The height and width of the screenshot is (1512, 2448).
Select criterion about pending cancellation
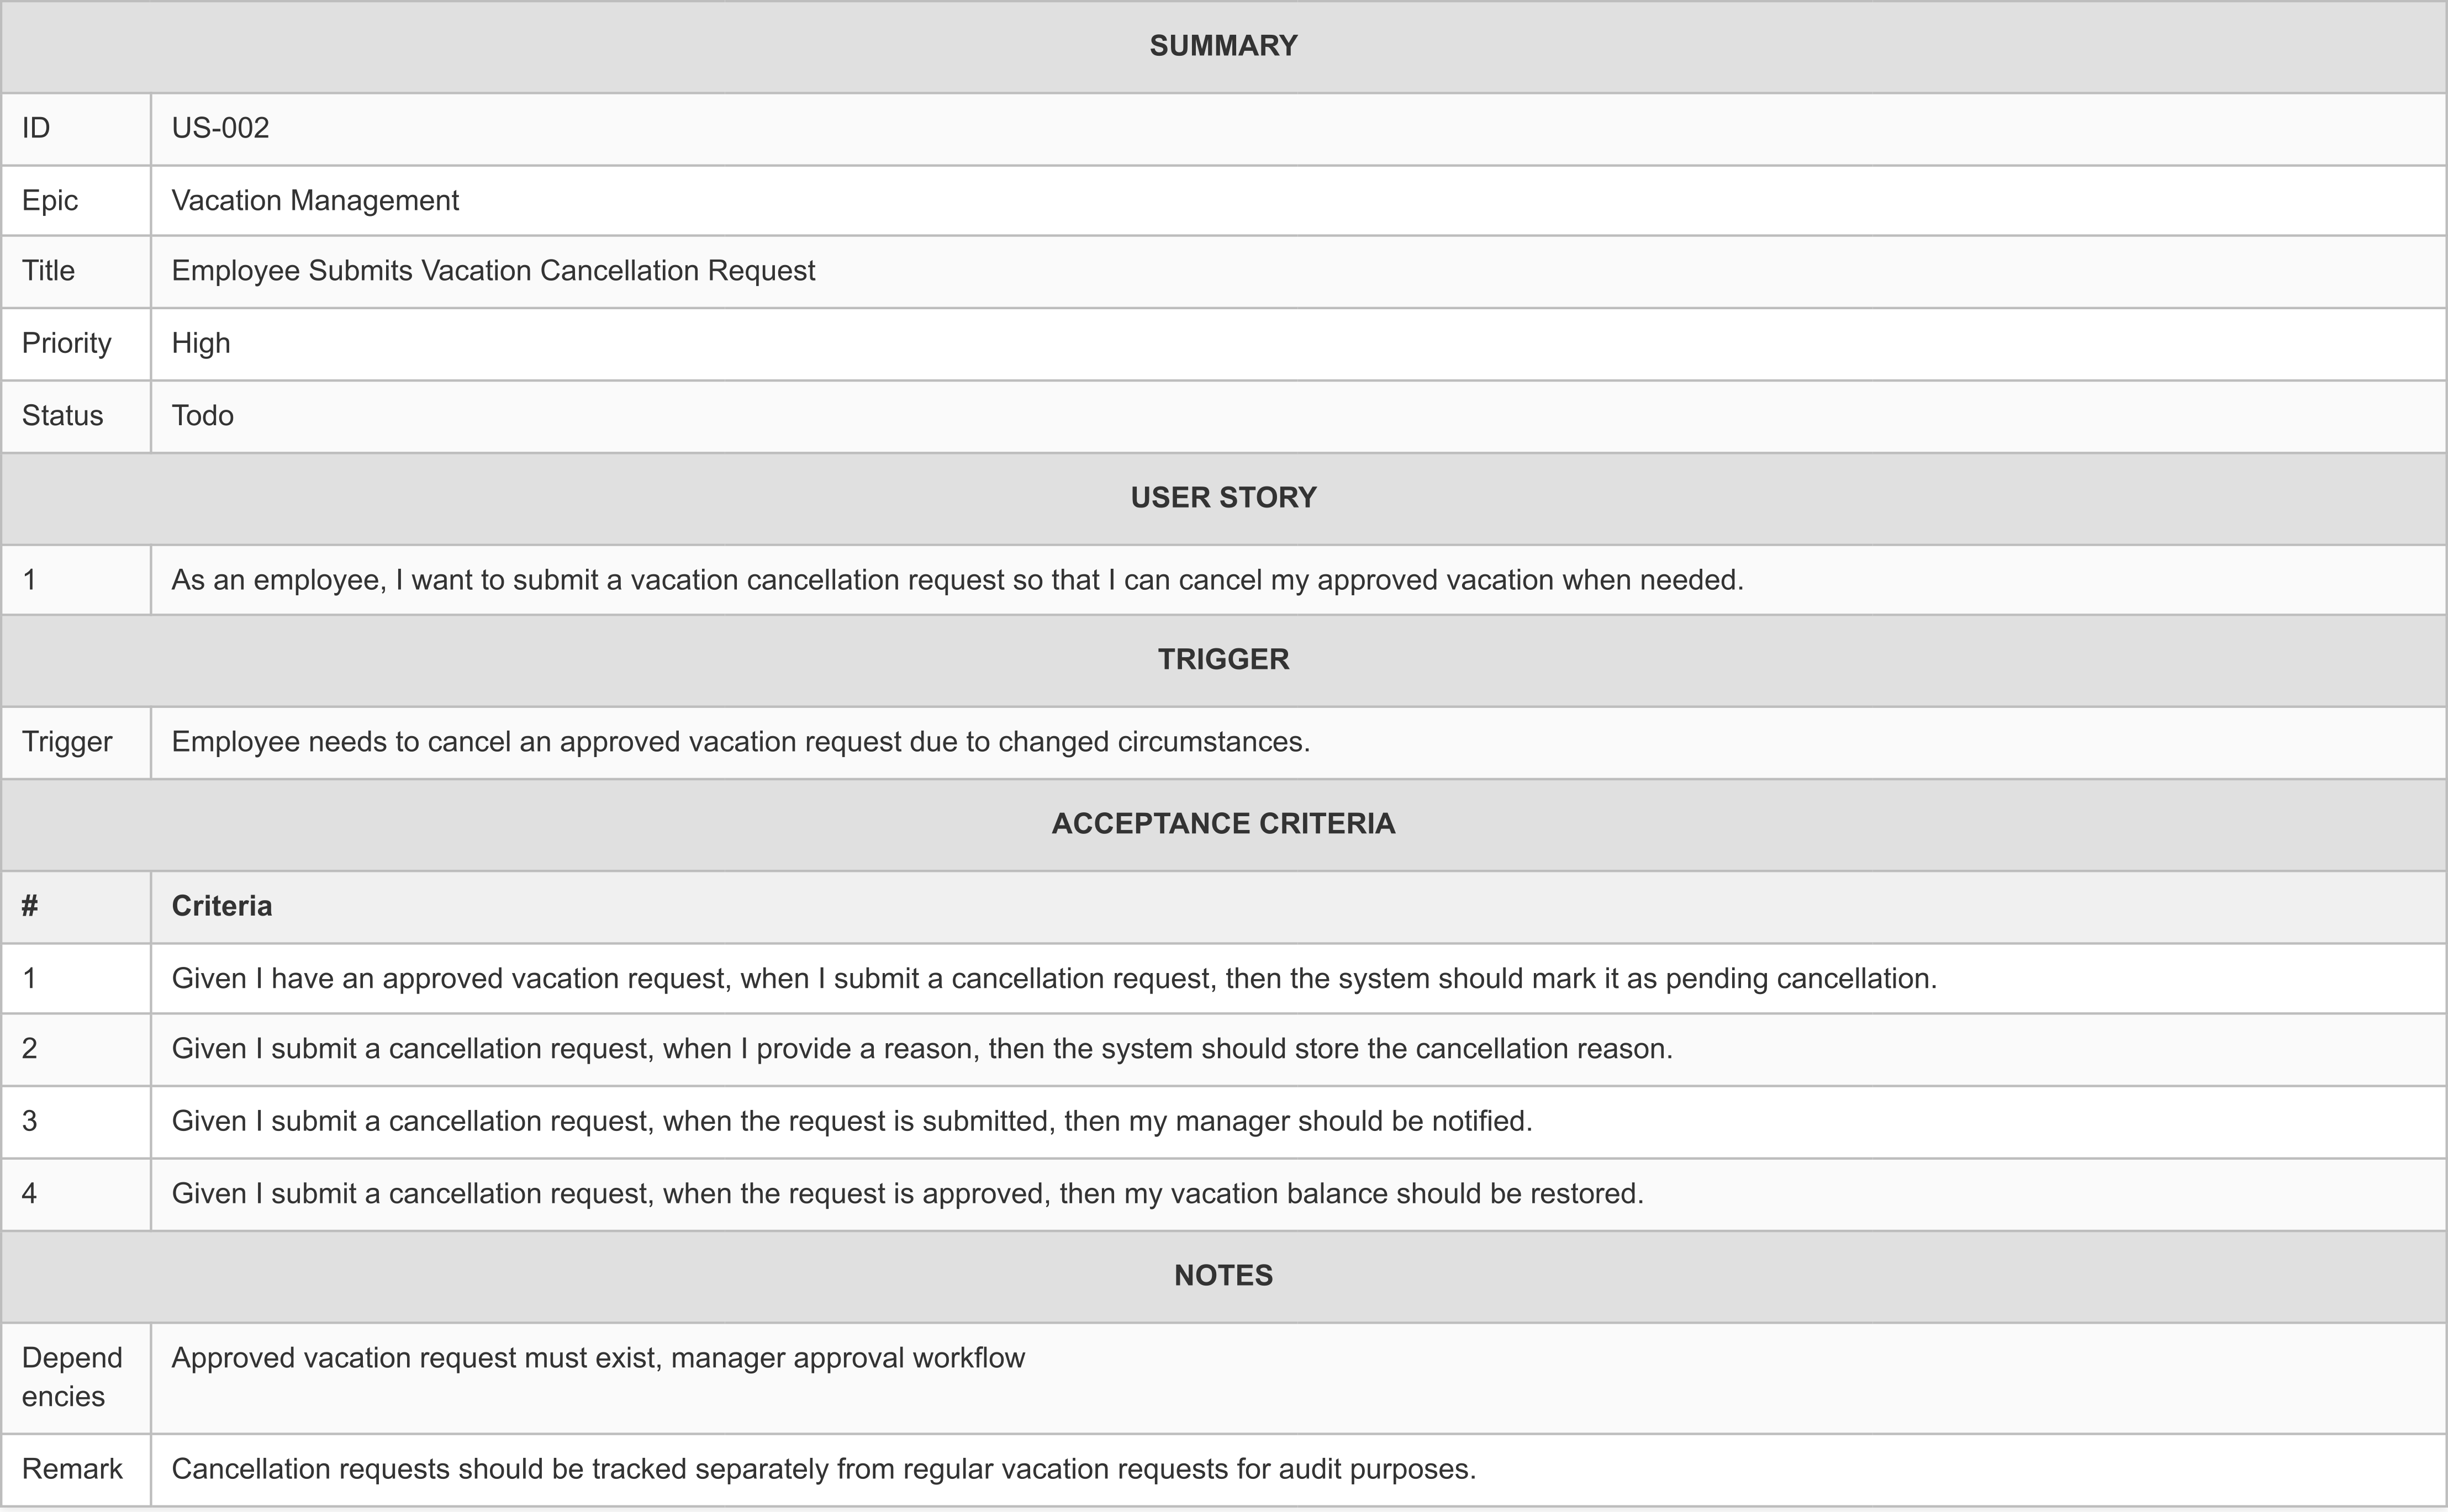tap(1054, 978)
